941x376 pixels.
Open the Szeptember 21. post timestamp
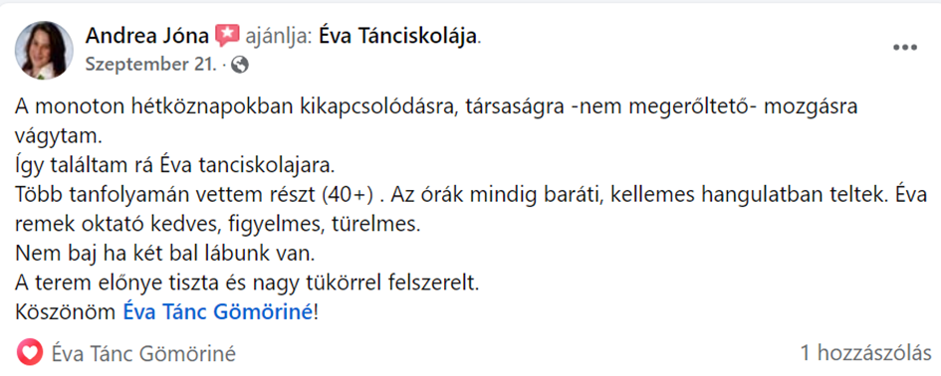tap(150, 65)
